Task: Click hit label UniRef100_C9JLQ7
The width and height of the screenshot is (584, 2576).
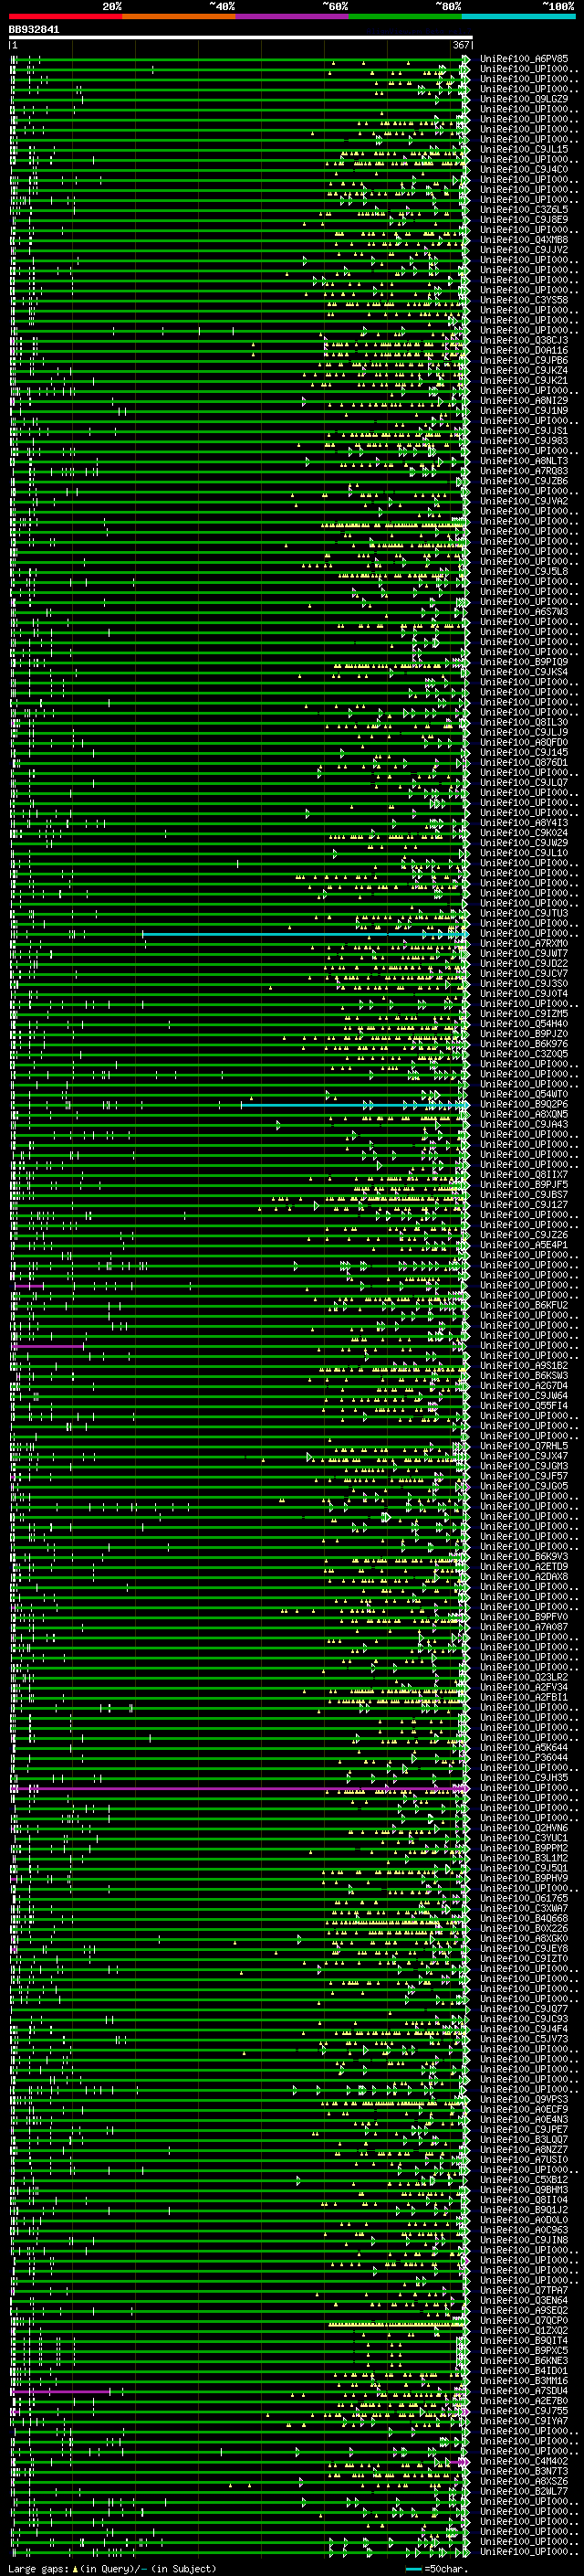Action: pos(524,783)
